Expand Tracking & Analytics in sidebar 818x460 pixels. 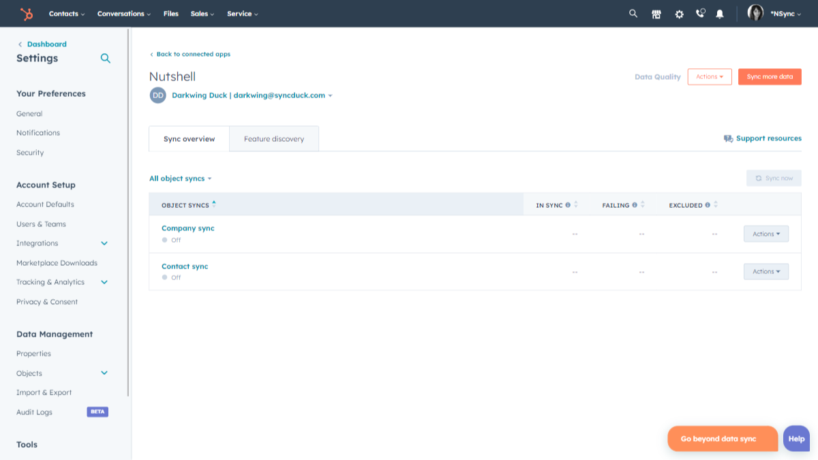coord(104,282)
